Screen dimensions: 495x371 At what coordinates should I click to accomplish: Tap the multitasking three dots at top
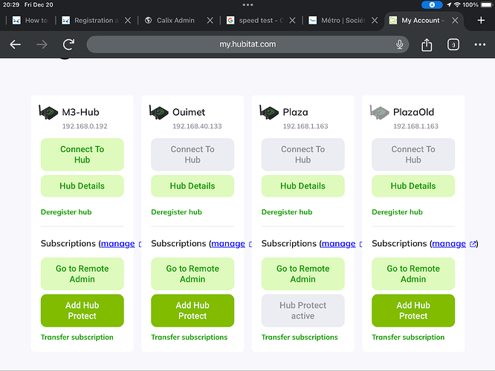pos(247,4)
